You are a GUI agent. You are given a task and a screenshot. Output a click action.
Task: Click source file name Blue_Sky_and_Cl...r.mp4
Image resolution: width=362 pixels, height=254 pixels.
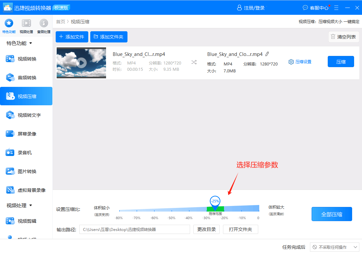pyautogui.click(x=139, y=54)
